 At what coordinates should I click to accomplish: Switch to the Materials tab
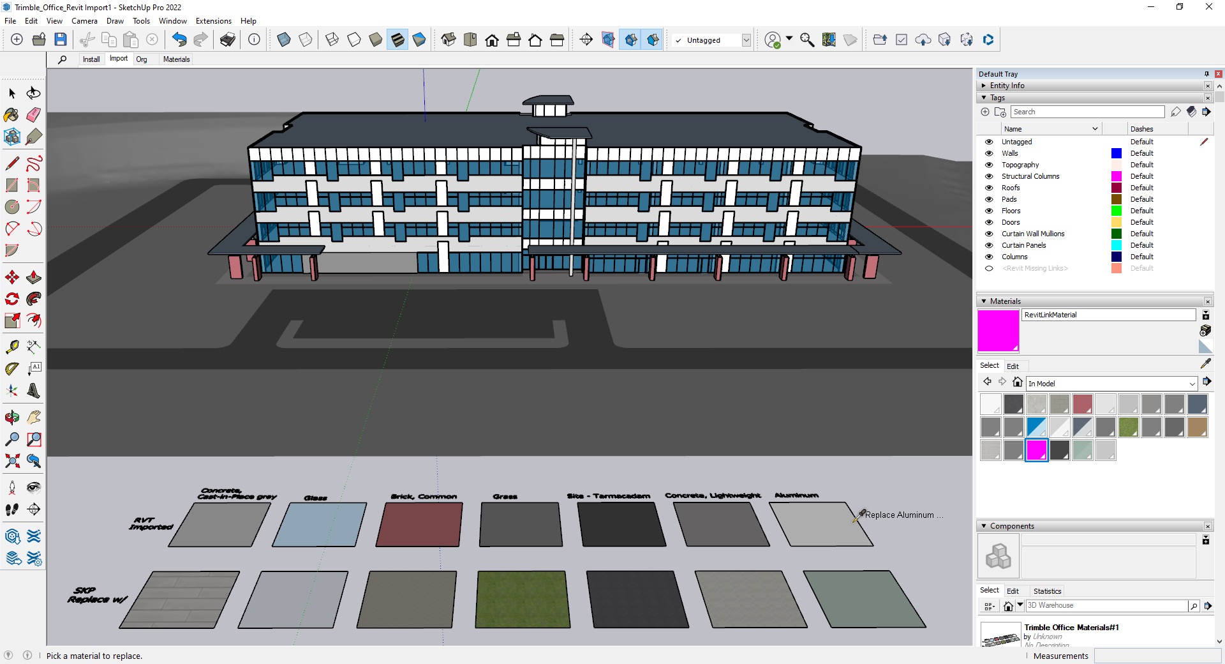point(175,59)
